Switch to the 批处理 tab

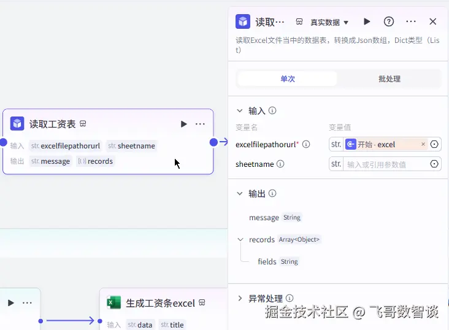pos(390,79)
